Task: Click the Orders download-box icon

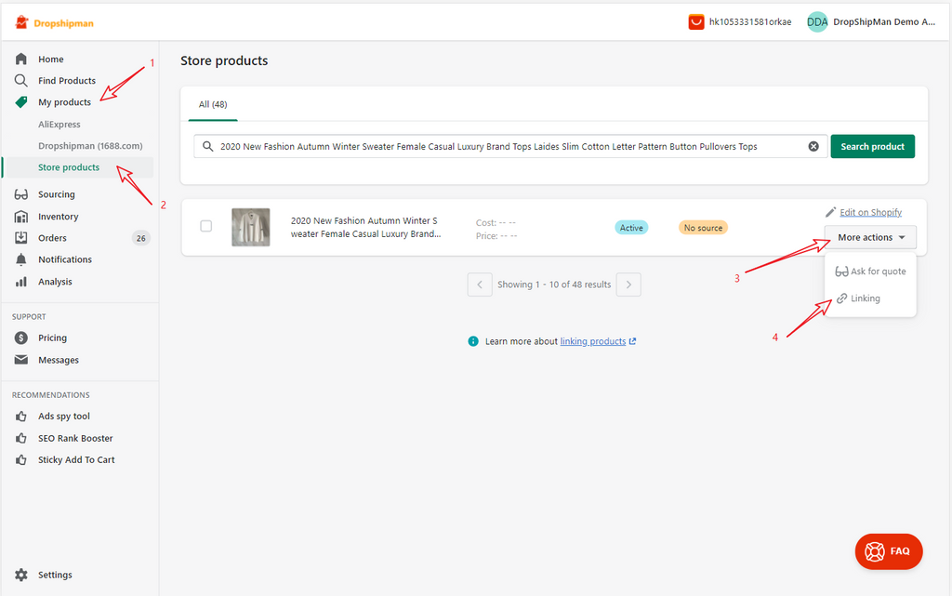Action: click(x=21, y=237)
